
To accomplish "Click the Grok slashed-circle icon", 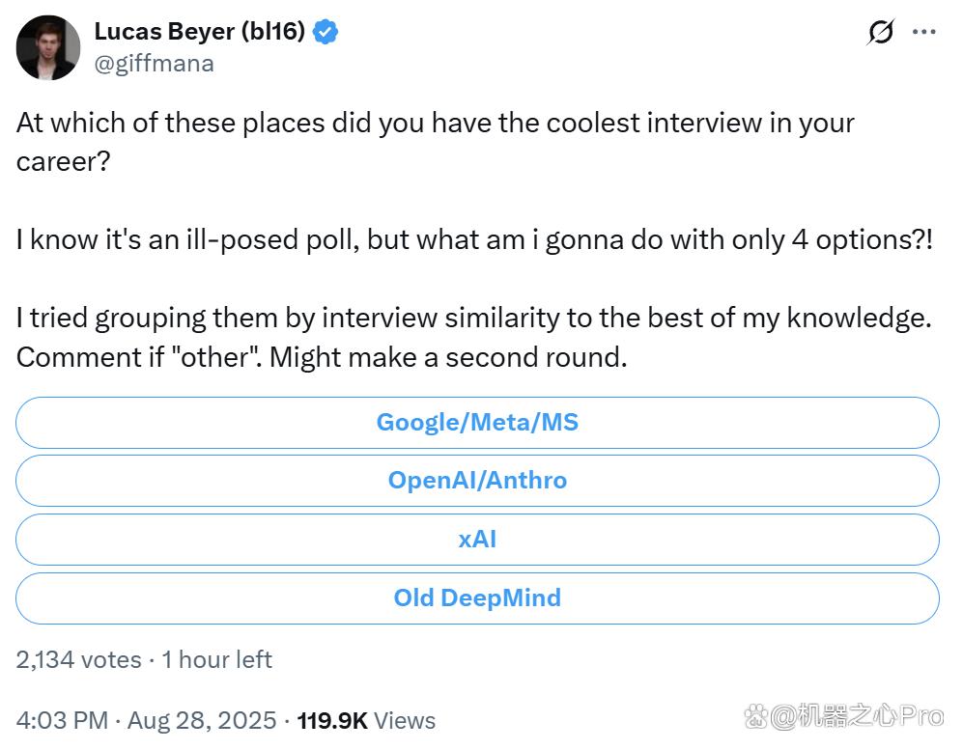I will 880,32.
